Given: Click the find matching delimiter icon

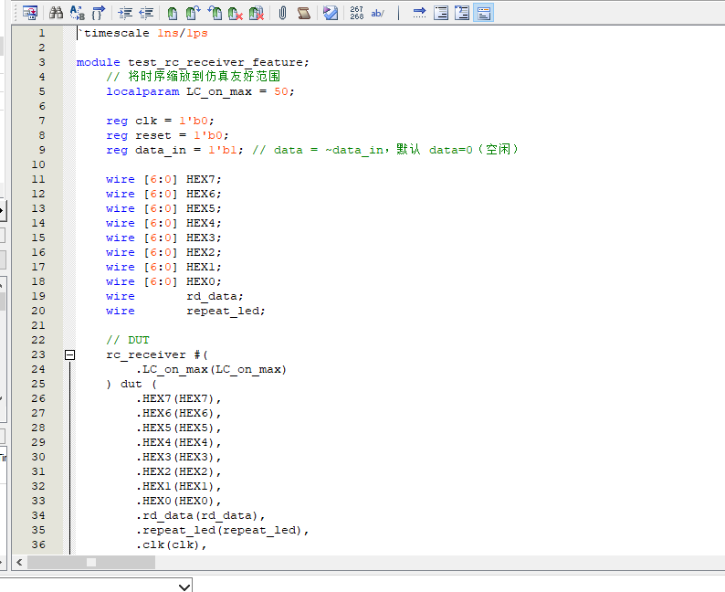Looking at the screenshot, I should (x=98, y=13).
